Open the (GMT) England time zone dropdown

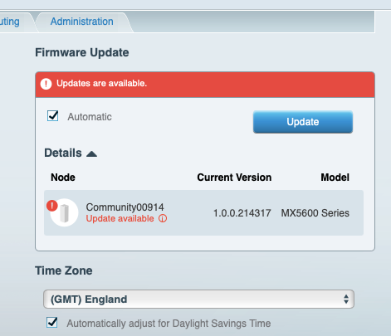tap(198, 299)
